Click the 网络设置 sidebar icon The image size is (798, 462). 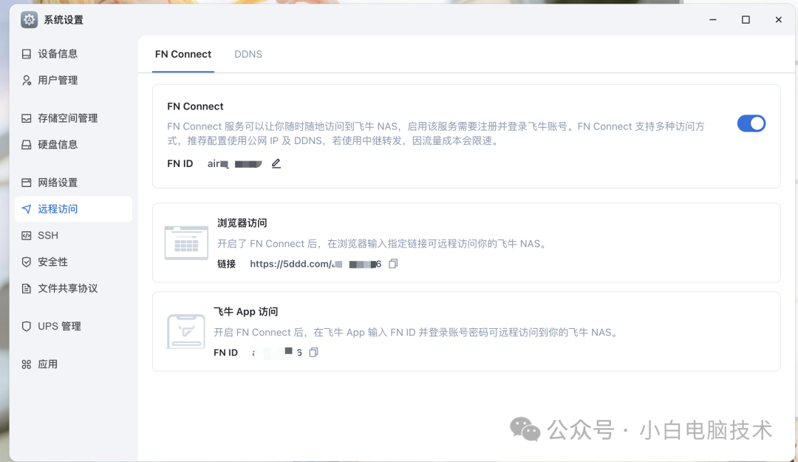[x=27, y=183]
